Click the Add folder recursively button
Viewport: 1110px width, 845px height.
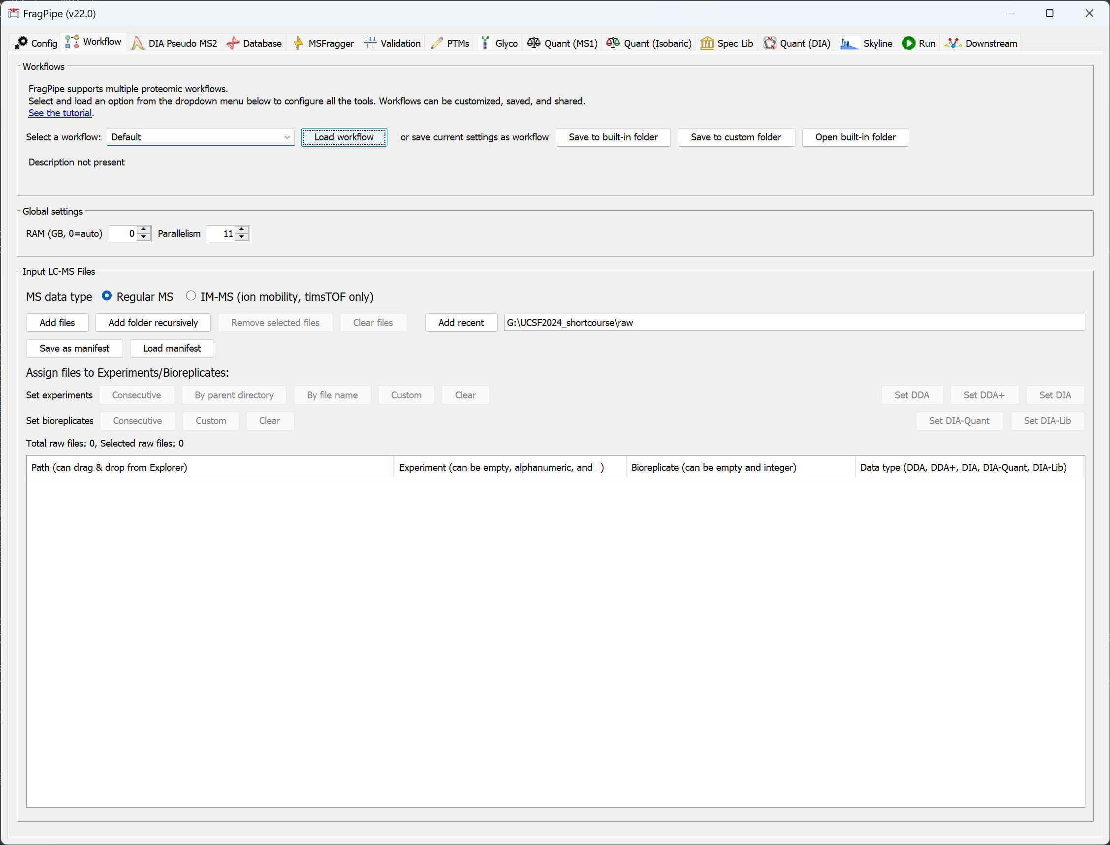coord(153,323)
